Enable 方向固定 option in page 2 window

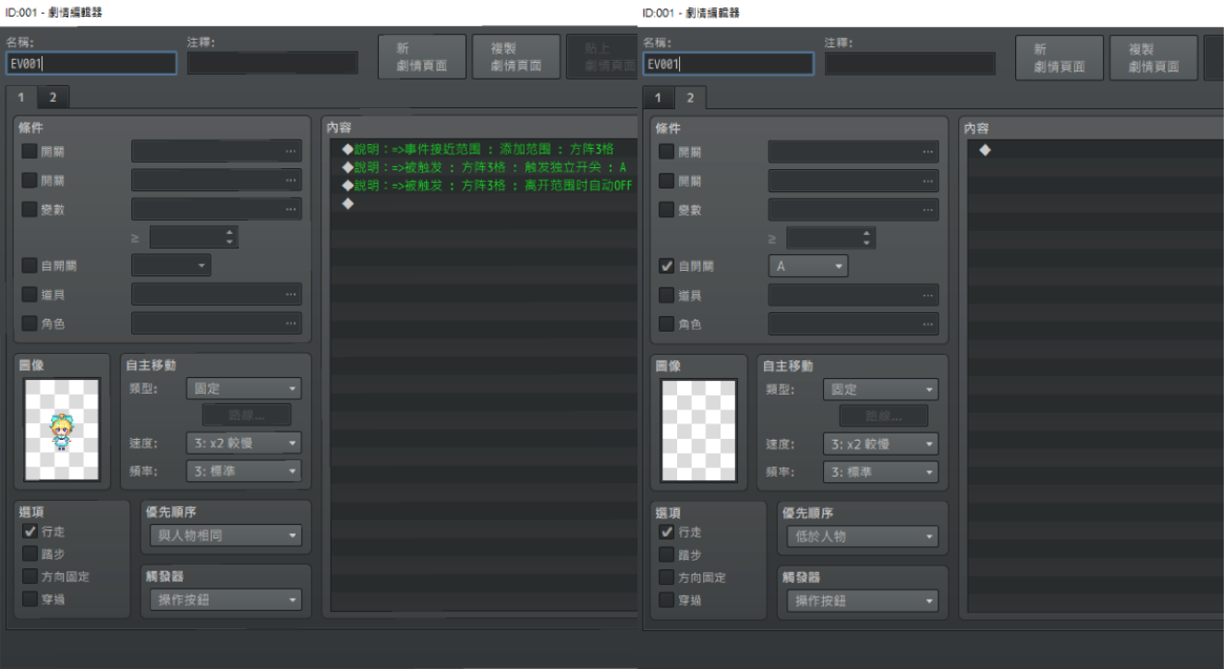[x=667, y=578]
